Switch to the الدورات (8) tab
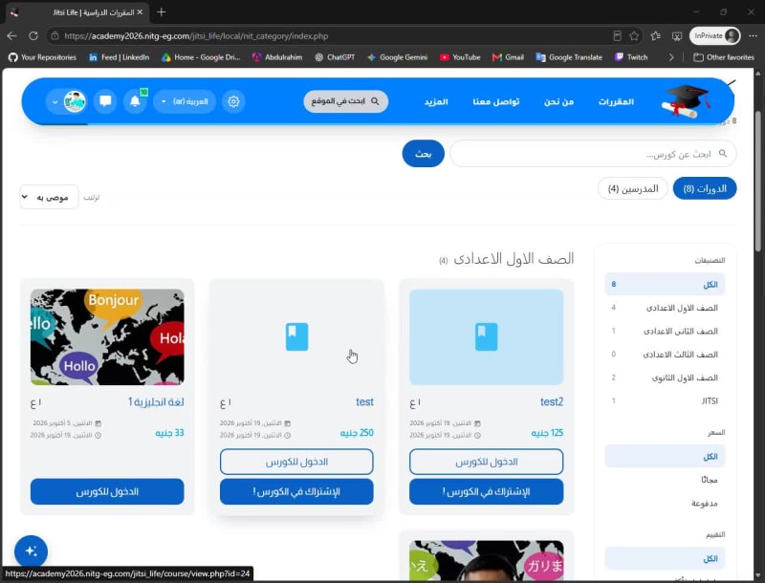The width and height of the screenshot is (765, 583). (x=705, y=188)
